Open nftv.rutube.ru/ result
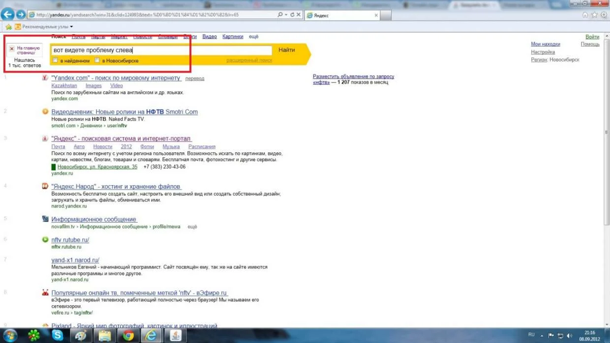 click(x=70, y=240)
